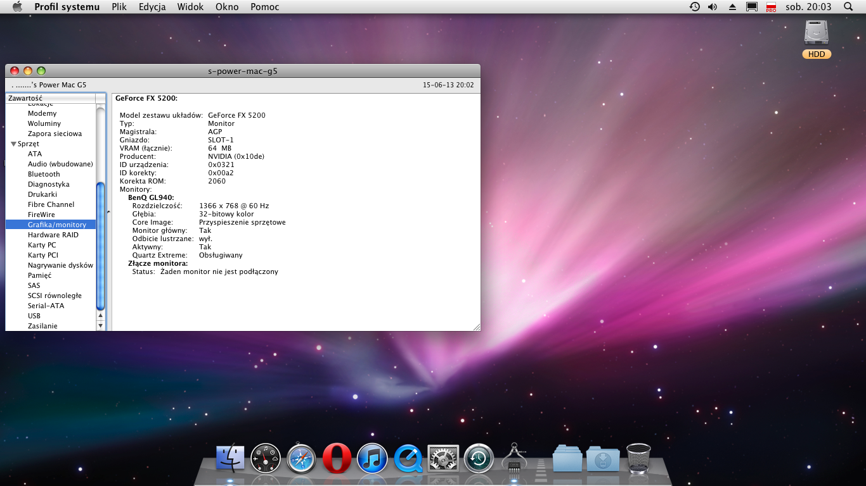This screenshot has height=486, width=866.
Task: Open Spotlight search in the menu bar
Action: [848, 6]
